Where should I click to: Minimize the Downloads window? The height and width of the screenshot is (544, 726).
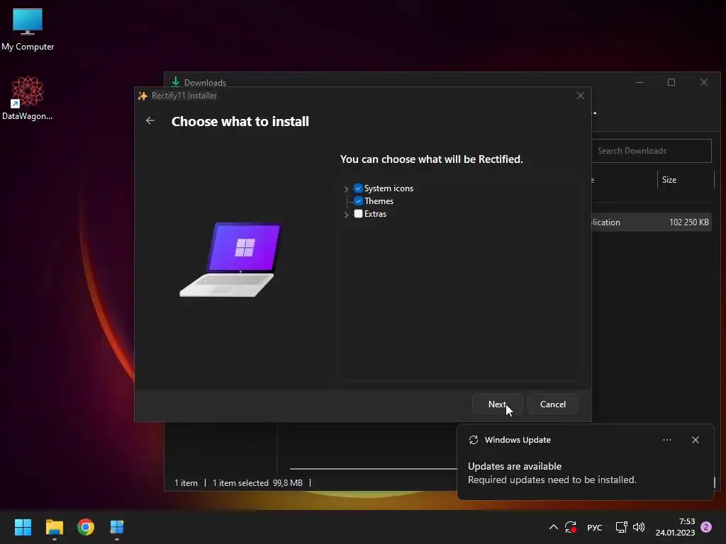[x=640, y=82]
